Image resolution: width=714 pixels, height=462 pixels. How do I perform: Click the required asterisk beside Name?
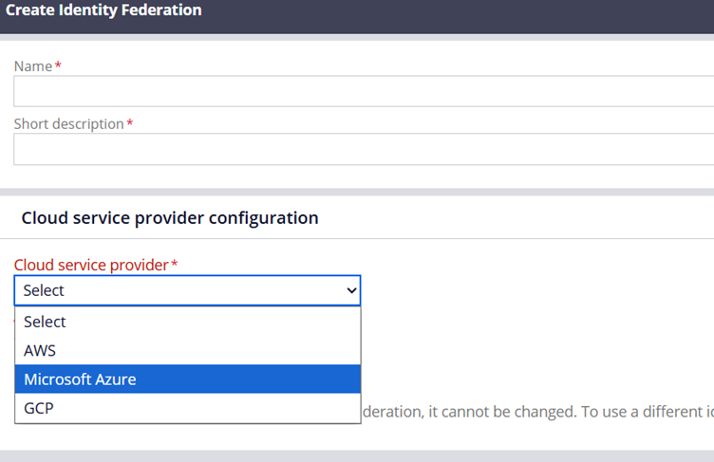pos(58,66)
